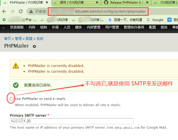Image resolution: width=178 pixels, height=140 pixels.
Task: Open the 外观 admin menu
Action: pos(55,27)
